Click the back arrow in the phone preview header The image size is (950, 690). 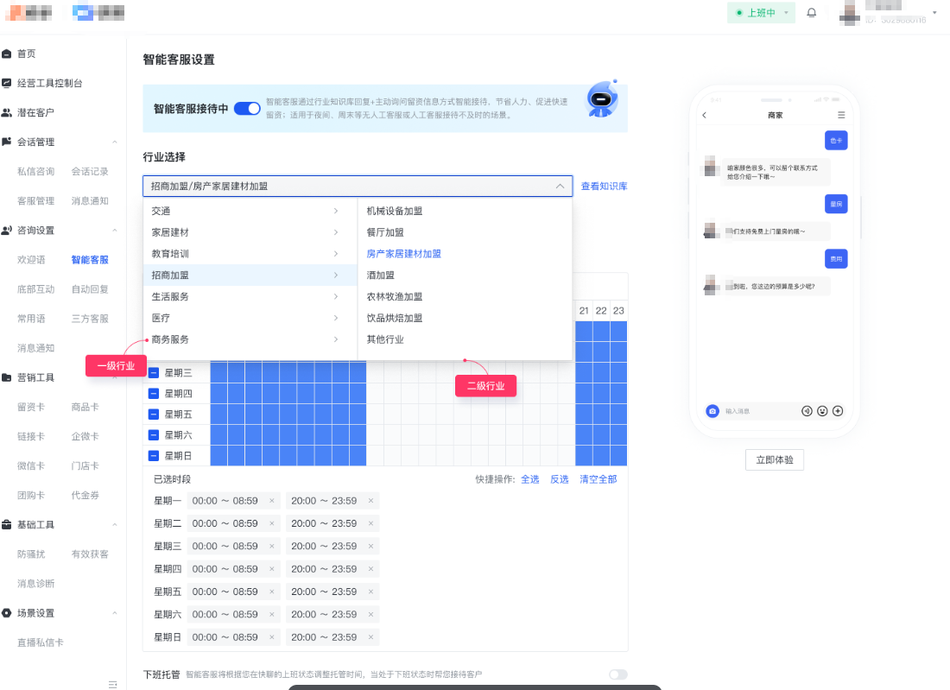(704, 114)
